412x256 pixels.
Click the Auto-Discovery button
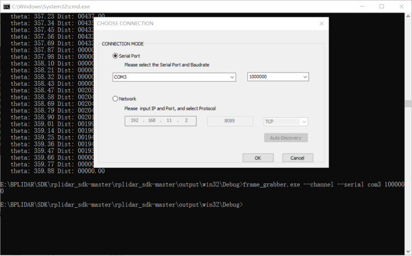point(286,138)
